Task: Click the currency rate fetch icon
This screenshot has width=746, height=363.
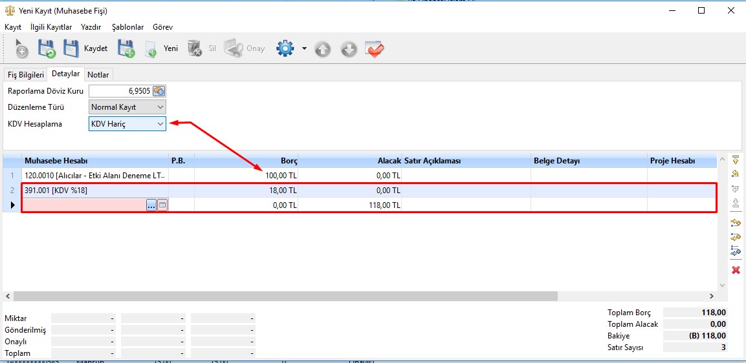Action: 159,91
